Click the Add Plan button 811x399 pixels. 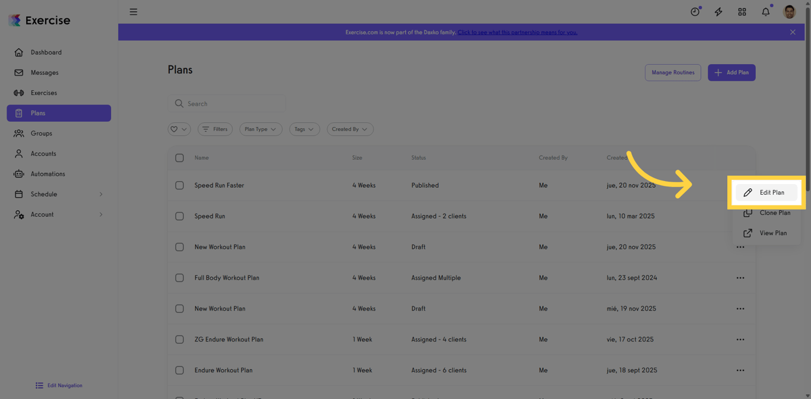[731, 72]
